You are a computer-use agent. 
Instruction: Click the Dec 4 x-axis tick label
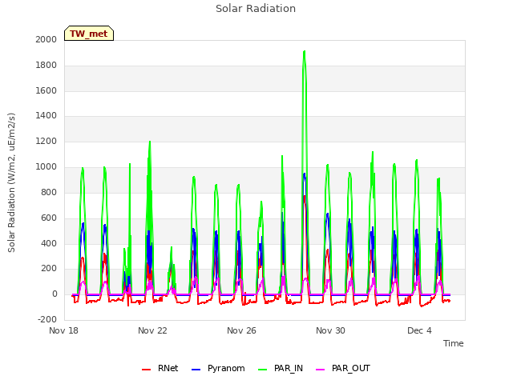tap(419, 330)
